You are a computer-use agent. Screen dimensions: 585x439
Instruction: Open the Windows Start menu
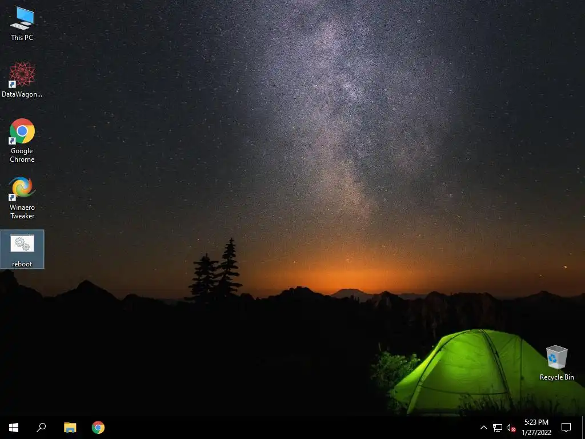(x=14, y=428)
